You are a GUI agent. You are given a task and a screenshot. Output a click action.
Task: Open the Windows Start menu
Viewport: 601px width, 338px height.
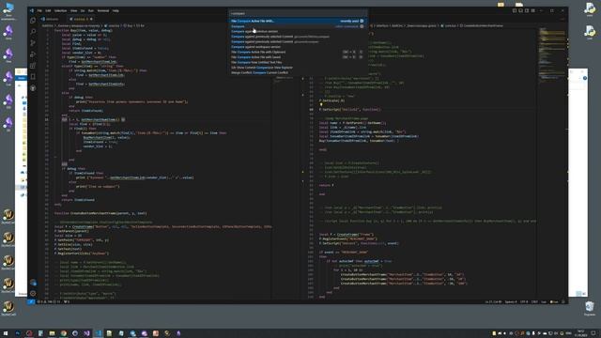point(6,333)
